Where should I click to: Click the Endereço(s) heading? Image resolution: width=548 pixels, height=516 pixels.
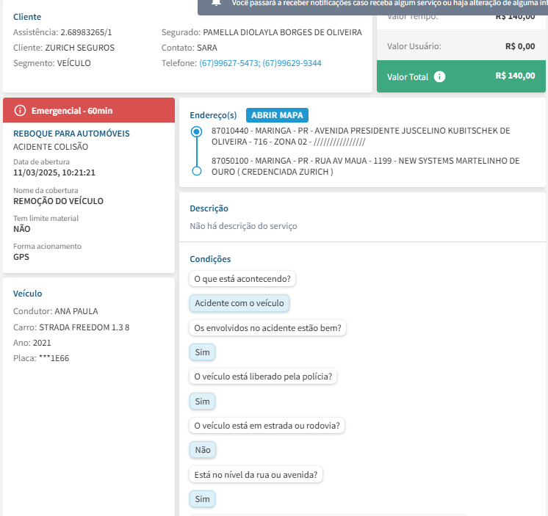[x=213, y=115]
